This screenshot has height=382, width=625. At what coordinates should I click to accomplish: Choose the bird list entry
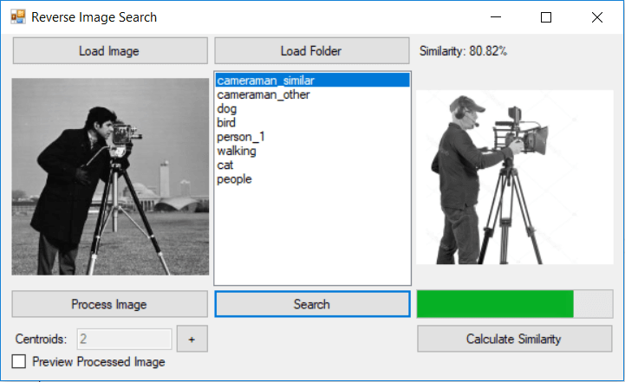tap(226, 123)
